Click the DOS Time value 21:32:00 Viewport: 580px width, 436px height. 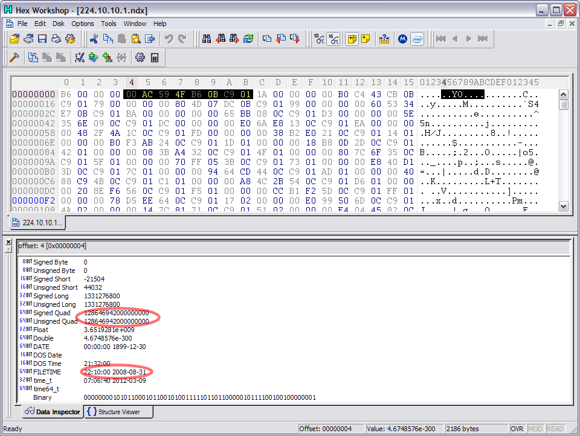click(97, 364)
